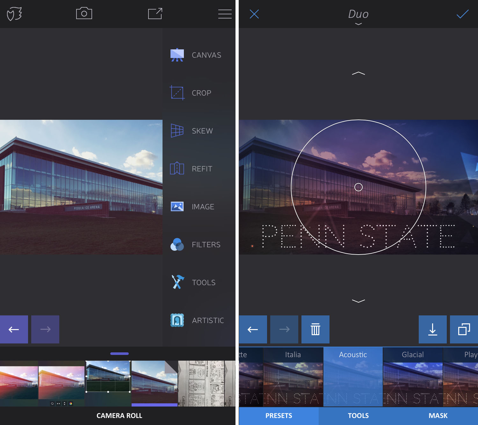Choose the Acoustic preset
This screenshot has height=425, width=478.
coord(353,377)
